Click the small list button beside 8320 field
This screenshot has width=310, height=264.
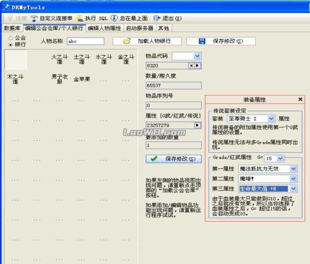point(191,66)
